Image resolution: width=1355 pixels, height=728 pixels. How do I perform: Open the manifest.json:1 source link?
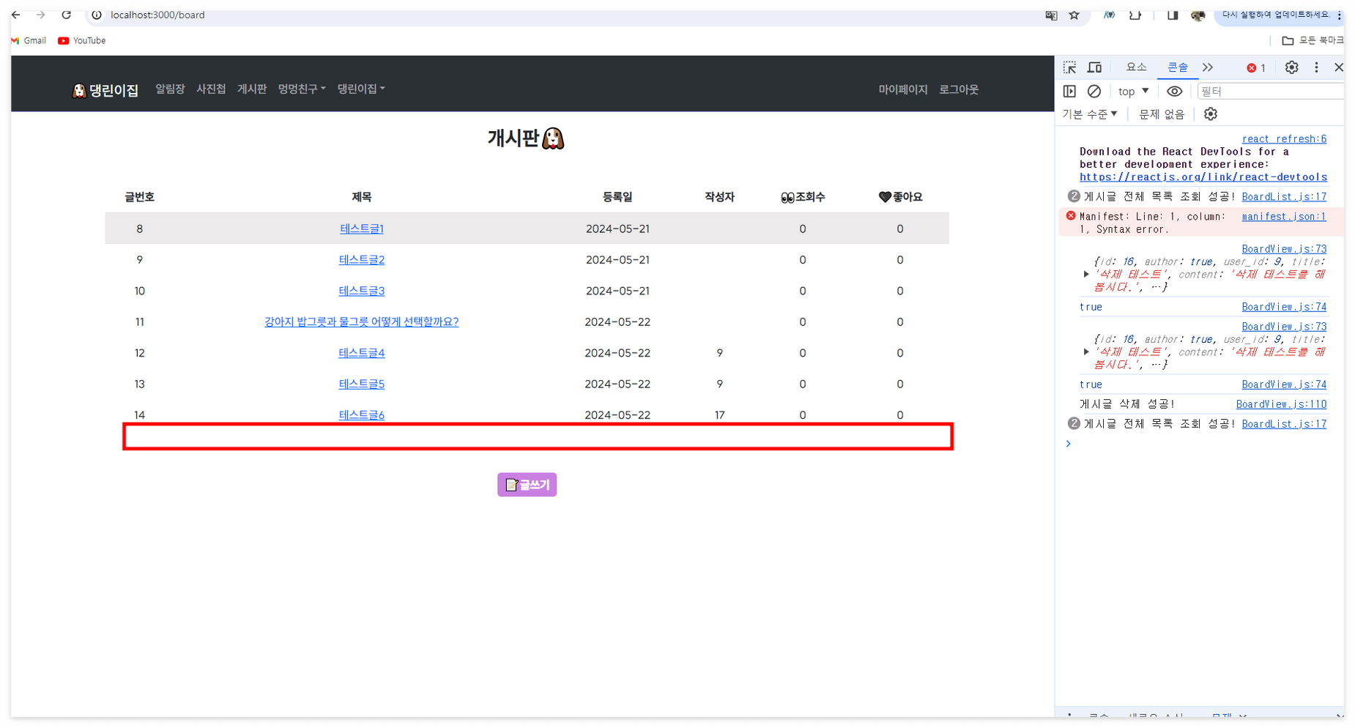(x=1284, y=217)
